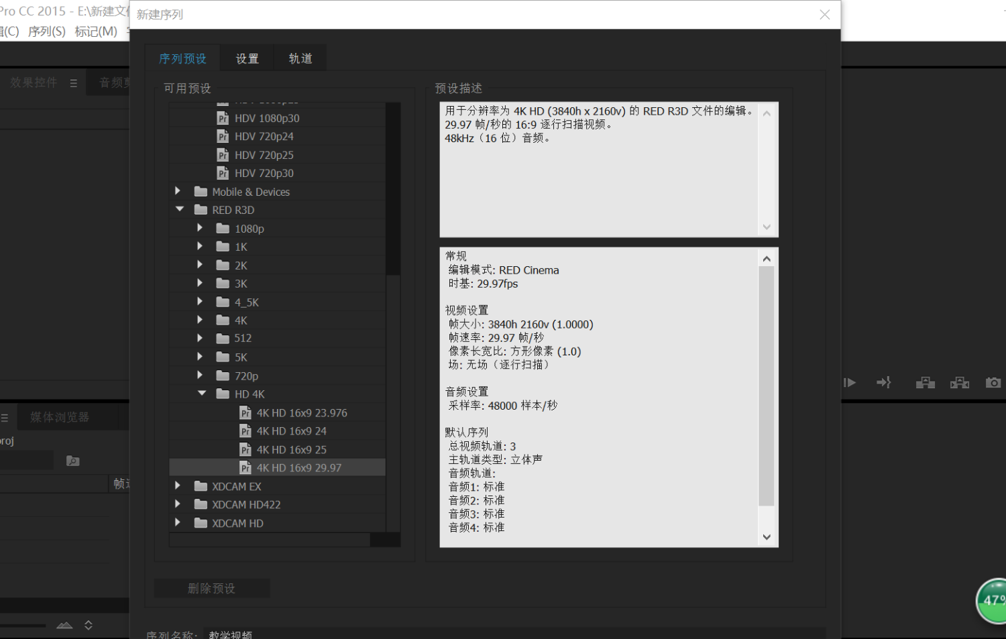
Task: Click the Extract button in program monitor
Action: (960, 382)
